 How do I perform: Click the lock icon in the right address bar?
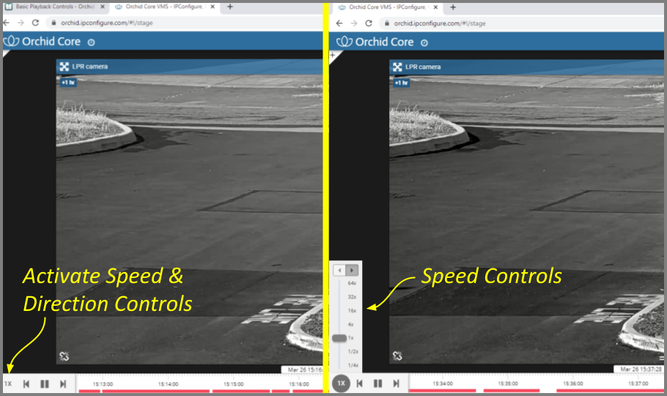click(387, 23)
